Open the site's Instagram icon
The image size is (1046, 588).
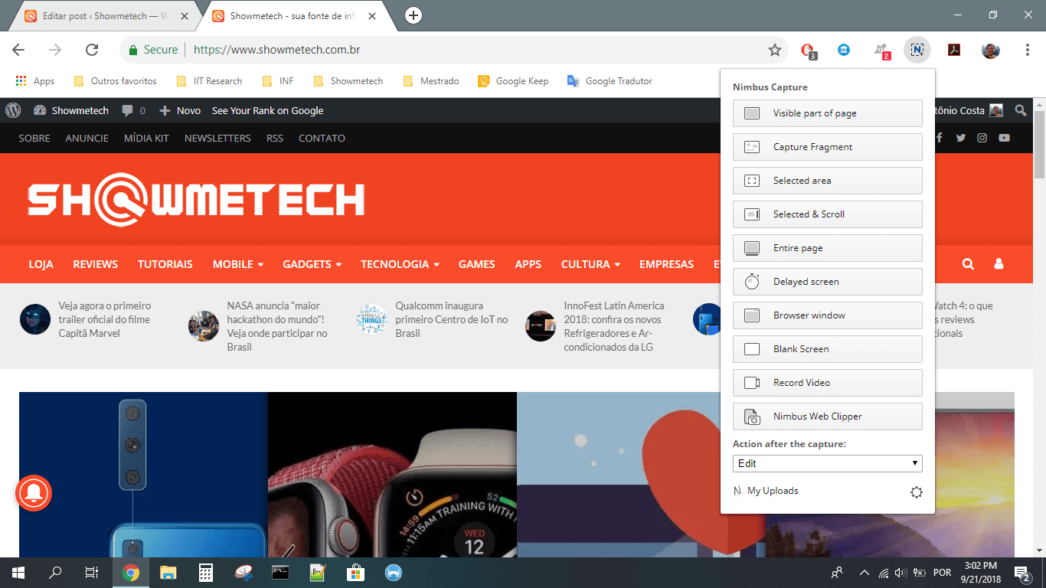coord(982,138)
